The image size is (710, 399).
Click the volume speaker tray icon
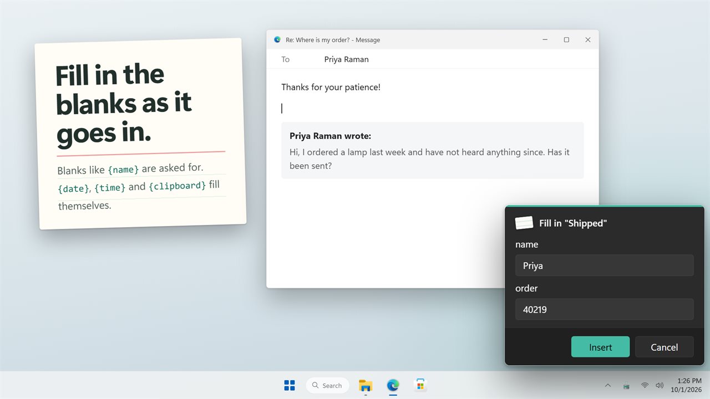point(660,385)
